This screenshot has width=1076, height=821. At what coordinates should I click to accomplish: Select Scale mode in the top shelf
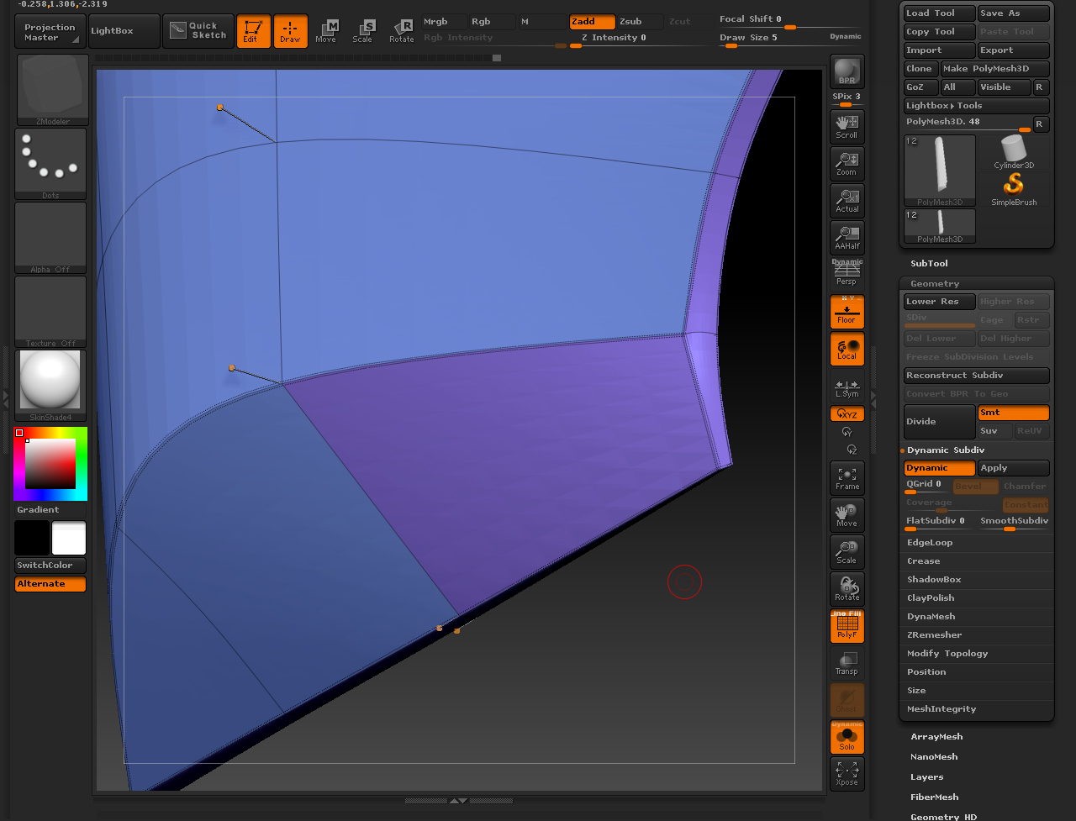pos(362,31)
